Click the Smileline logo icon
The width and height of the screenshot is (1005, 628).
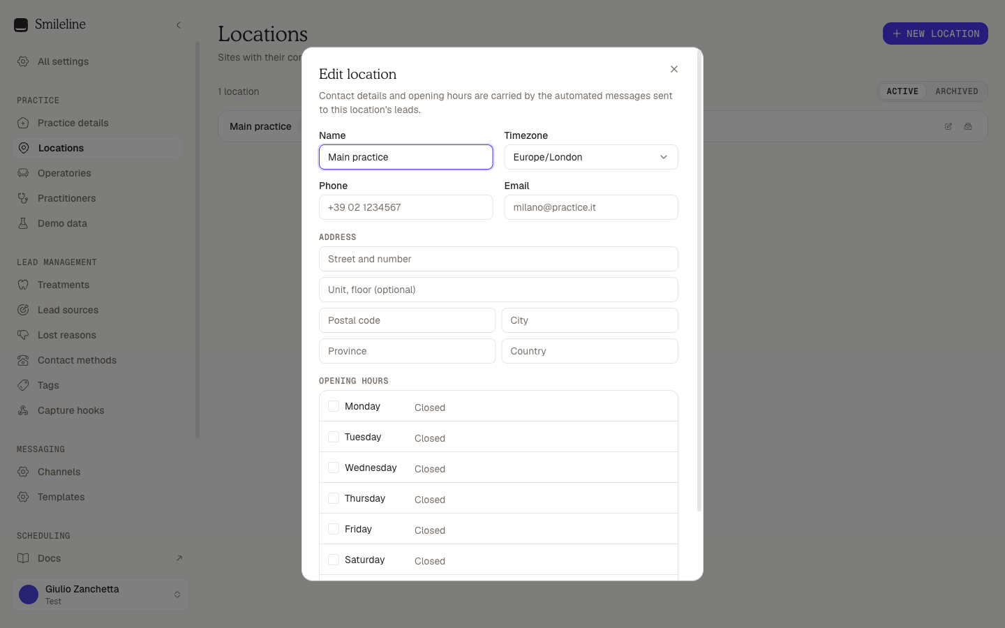coord(21,25)
